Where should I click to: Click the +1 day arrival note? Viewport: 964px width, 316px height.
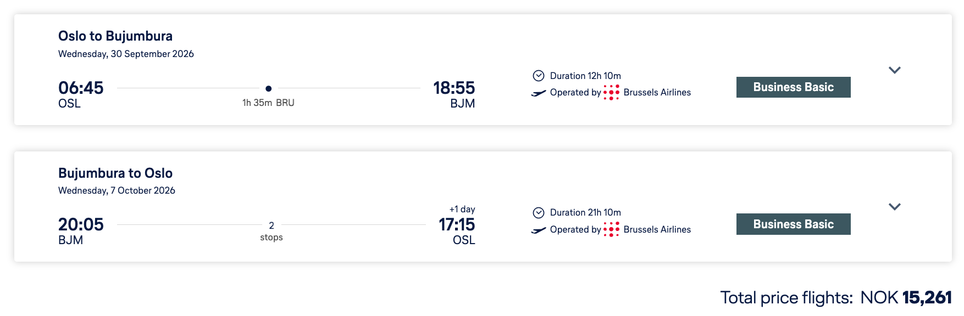coord(462,210)
